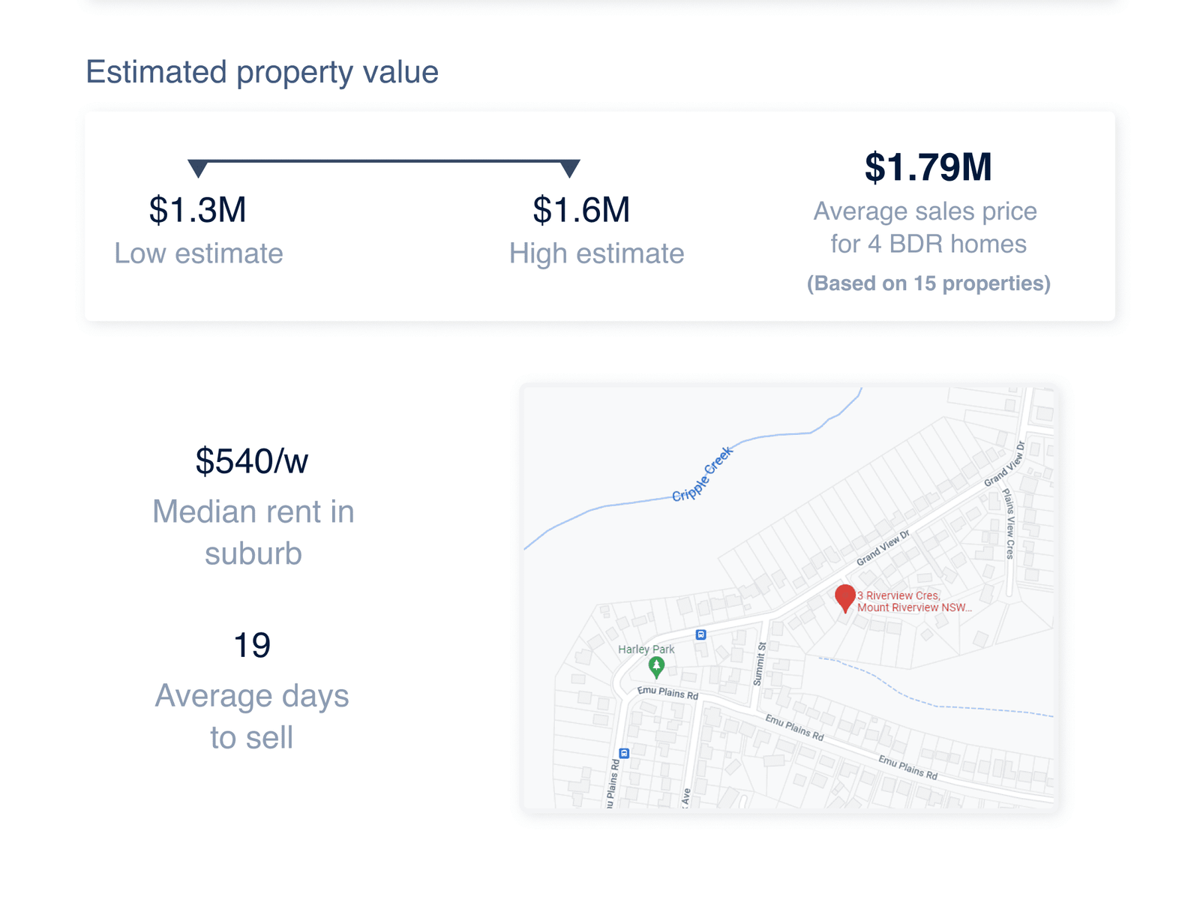Screen dimensions: 1200x906
Task: Click the Estimated property value heading
Action: pos(262,72)
